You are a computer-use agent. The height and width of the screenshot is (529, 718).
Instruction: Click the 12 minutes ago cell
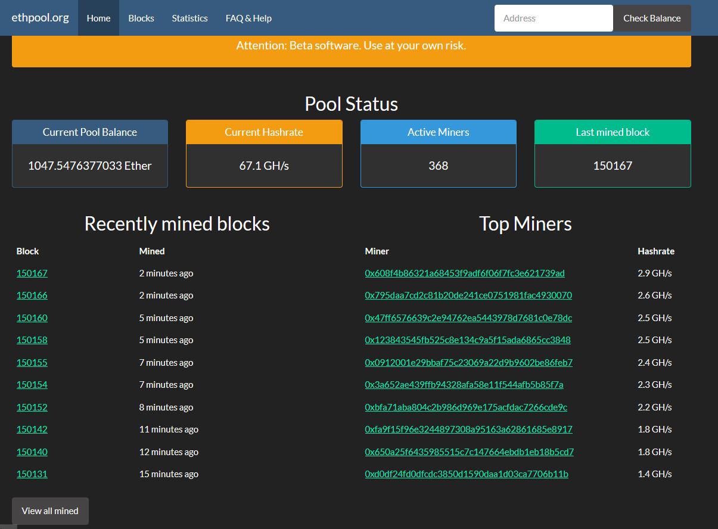point(169,452)
